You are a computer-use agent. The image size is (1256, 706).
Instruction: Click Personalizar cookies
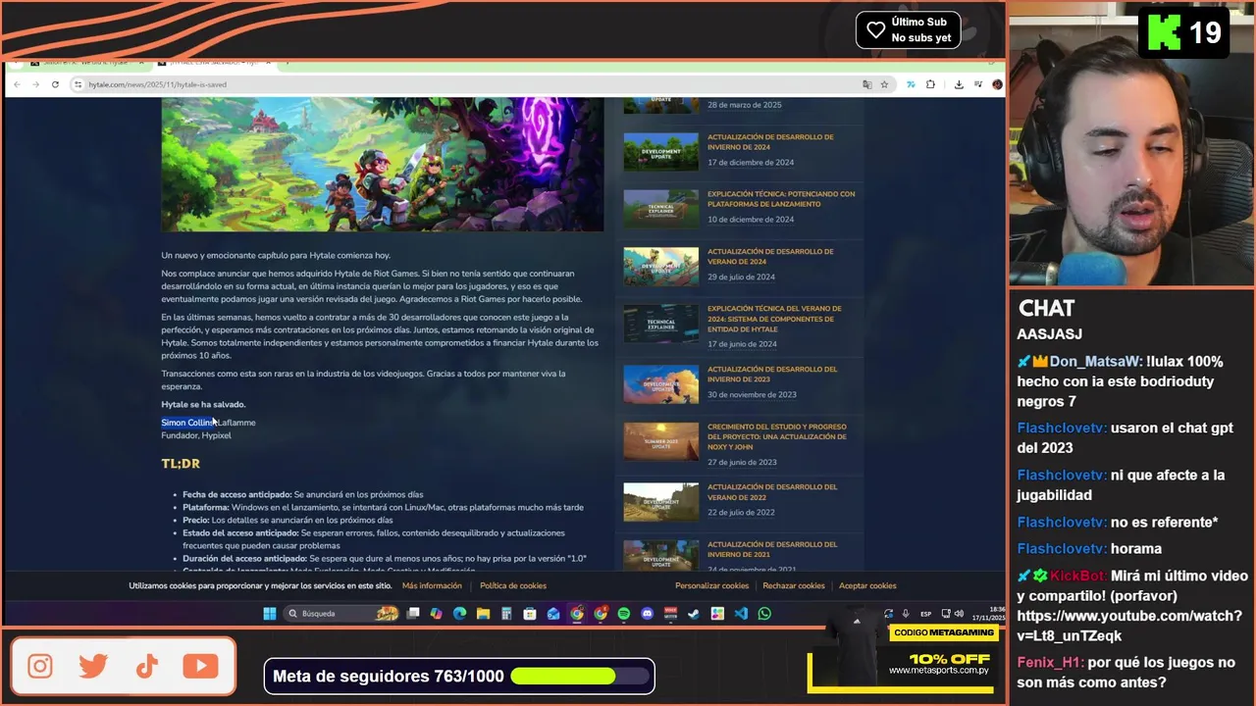711,585
